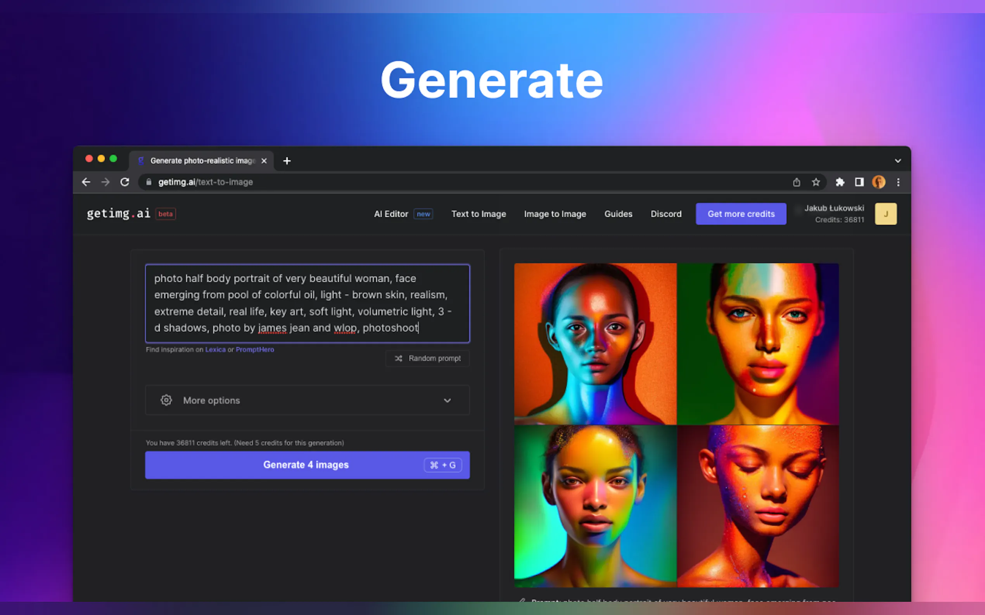
Task: Open a new browser tab
Action: 287,161
